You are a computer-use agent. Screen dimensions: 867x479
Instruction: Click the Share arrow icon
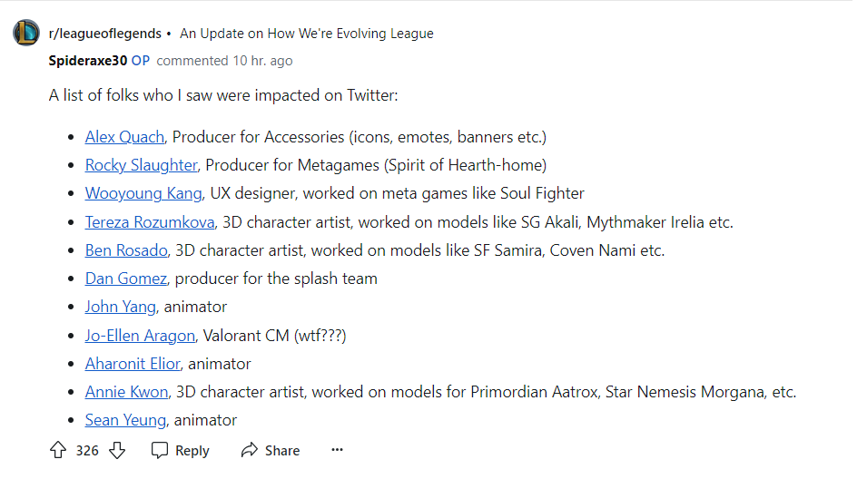pyautogui.click(x=250, y=450)
